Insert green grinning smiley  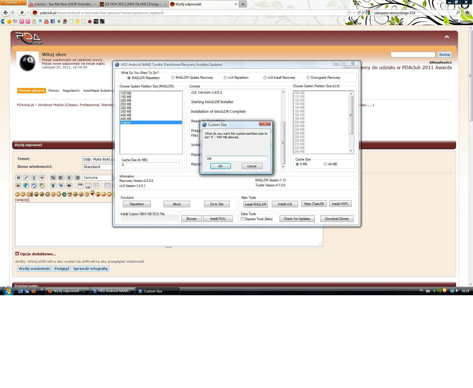pyautogui.click(x=64, y=194)
